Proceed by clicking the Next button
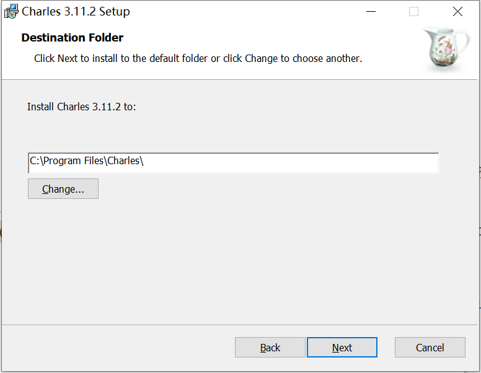 [342, 348]
